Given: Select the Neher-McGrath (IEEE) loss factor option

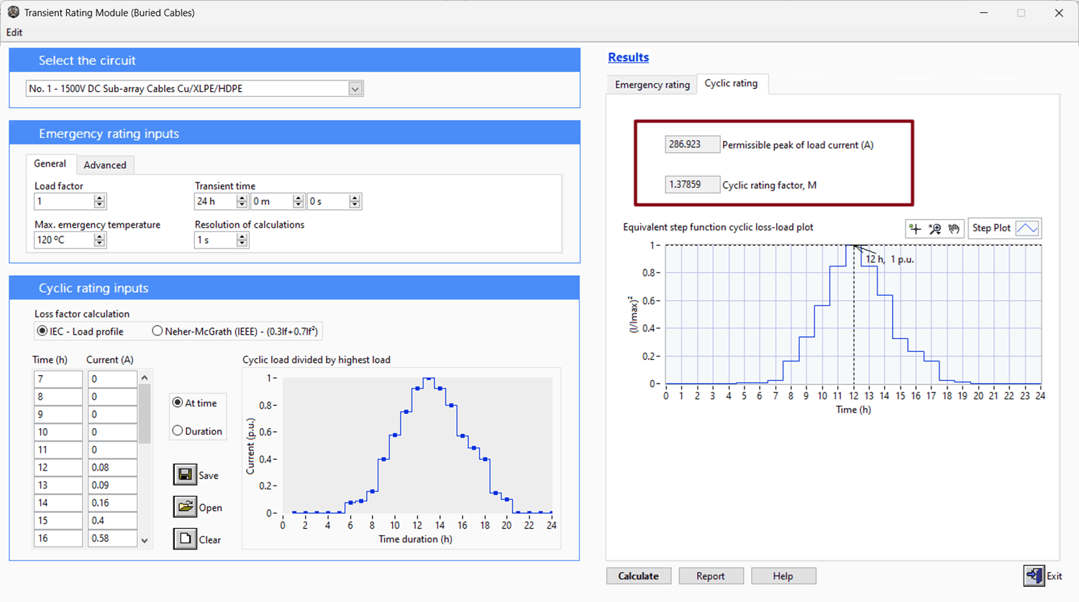Looking at the screenshot, I should (157, 330).
